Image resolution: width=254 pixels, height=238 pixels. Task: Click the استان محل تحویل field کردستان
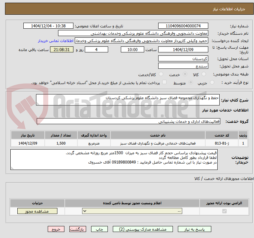pyautogui.click(x=183, y=58)
